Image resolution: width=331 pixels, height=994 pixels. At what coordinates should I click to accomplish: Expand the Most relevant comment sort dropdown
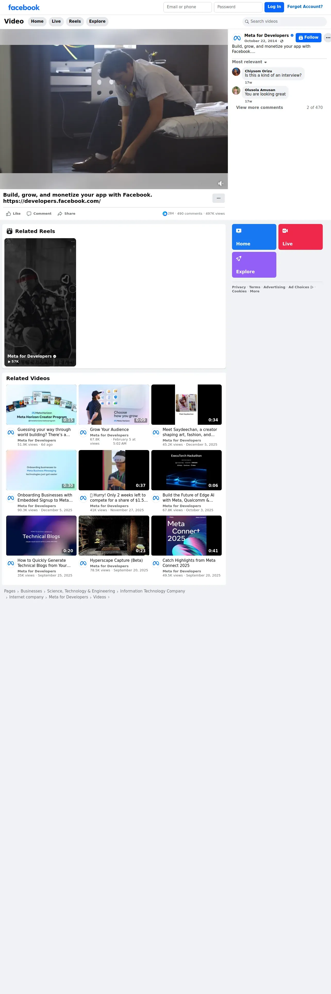249,62
